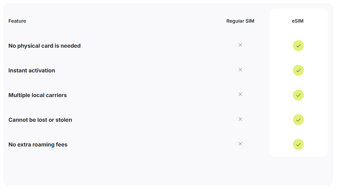339x189 pixels.
Task: Click Regular SIM cross for No extra roaming fees
Action: (240, 144)
